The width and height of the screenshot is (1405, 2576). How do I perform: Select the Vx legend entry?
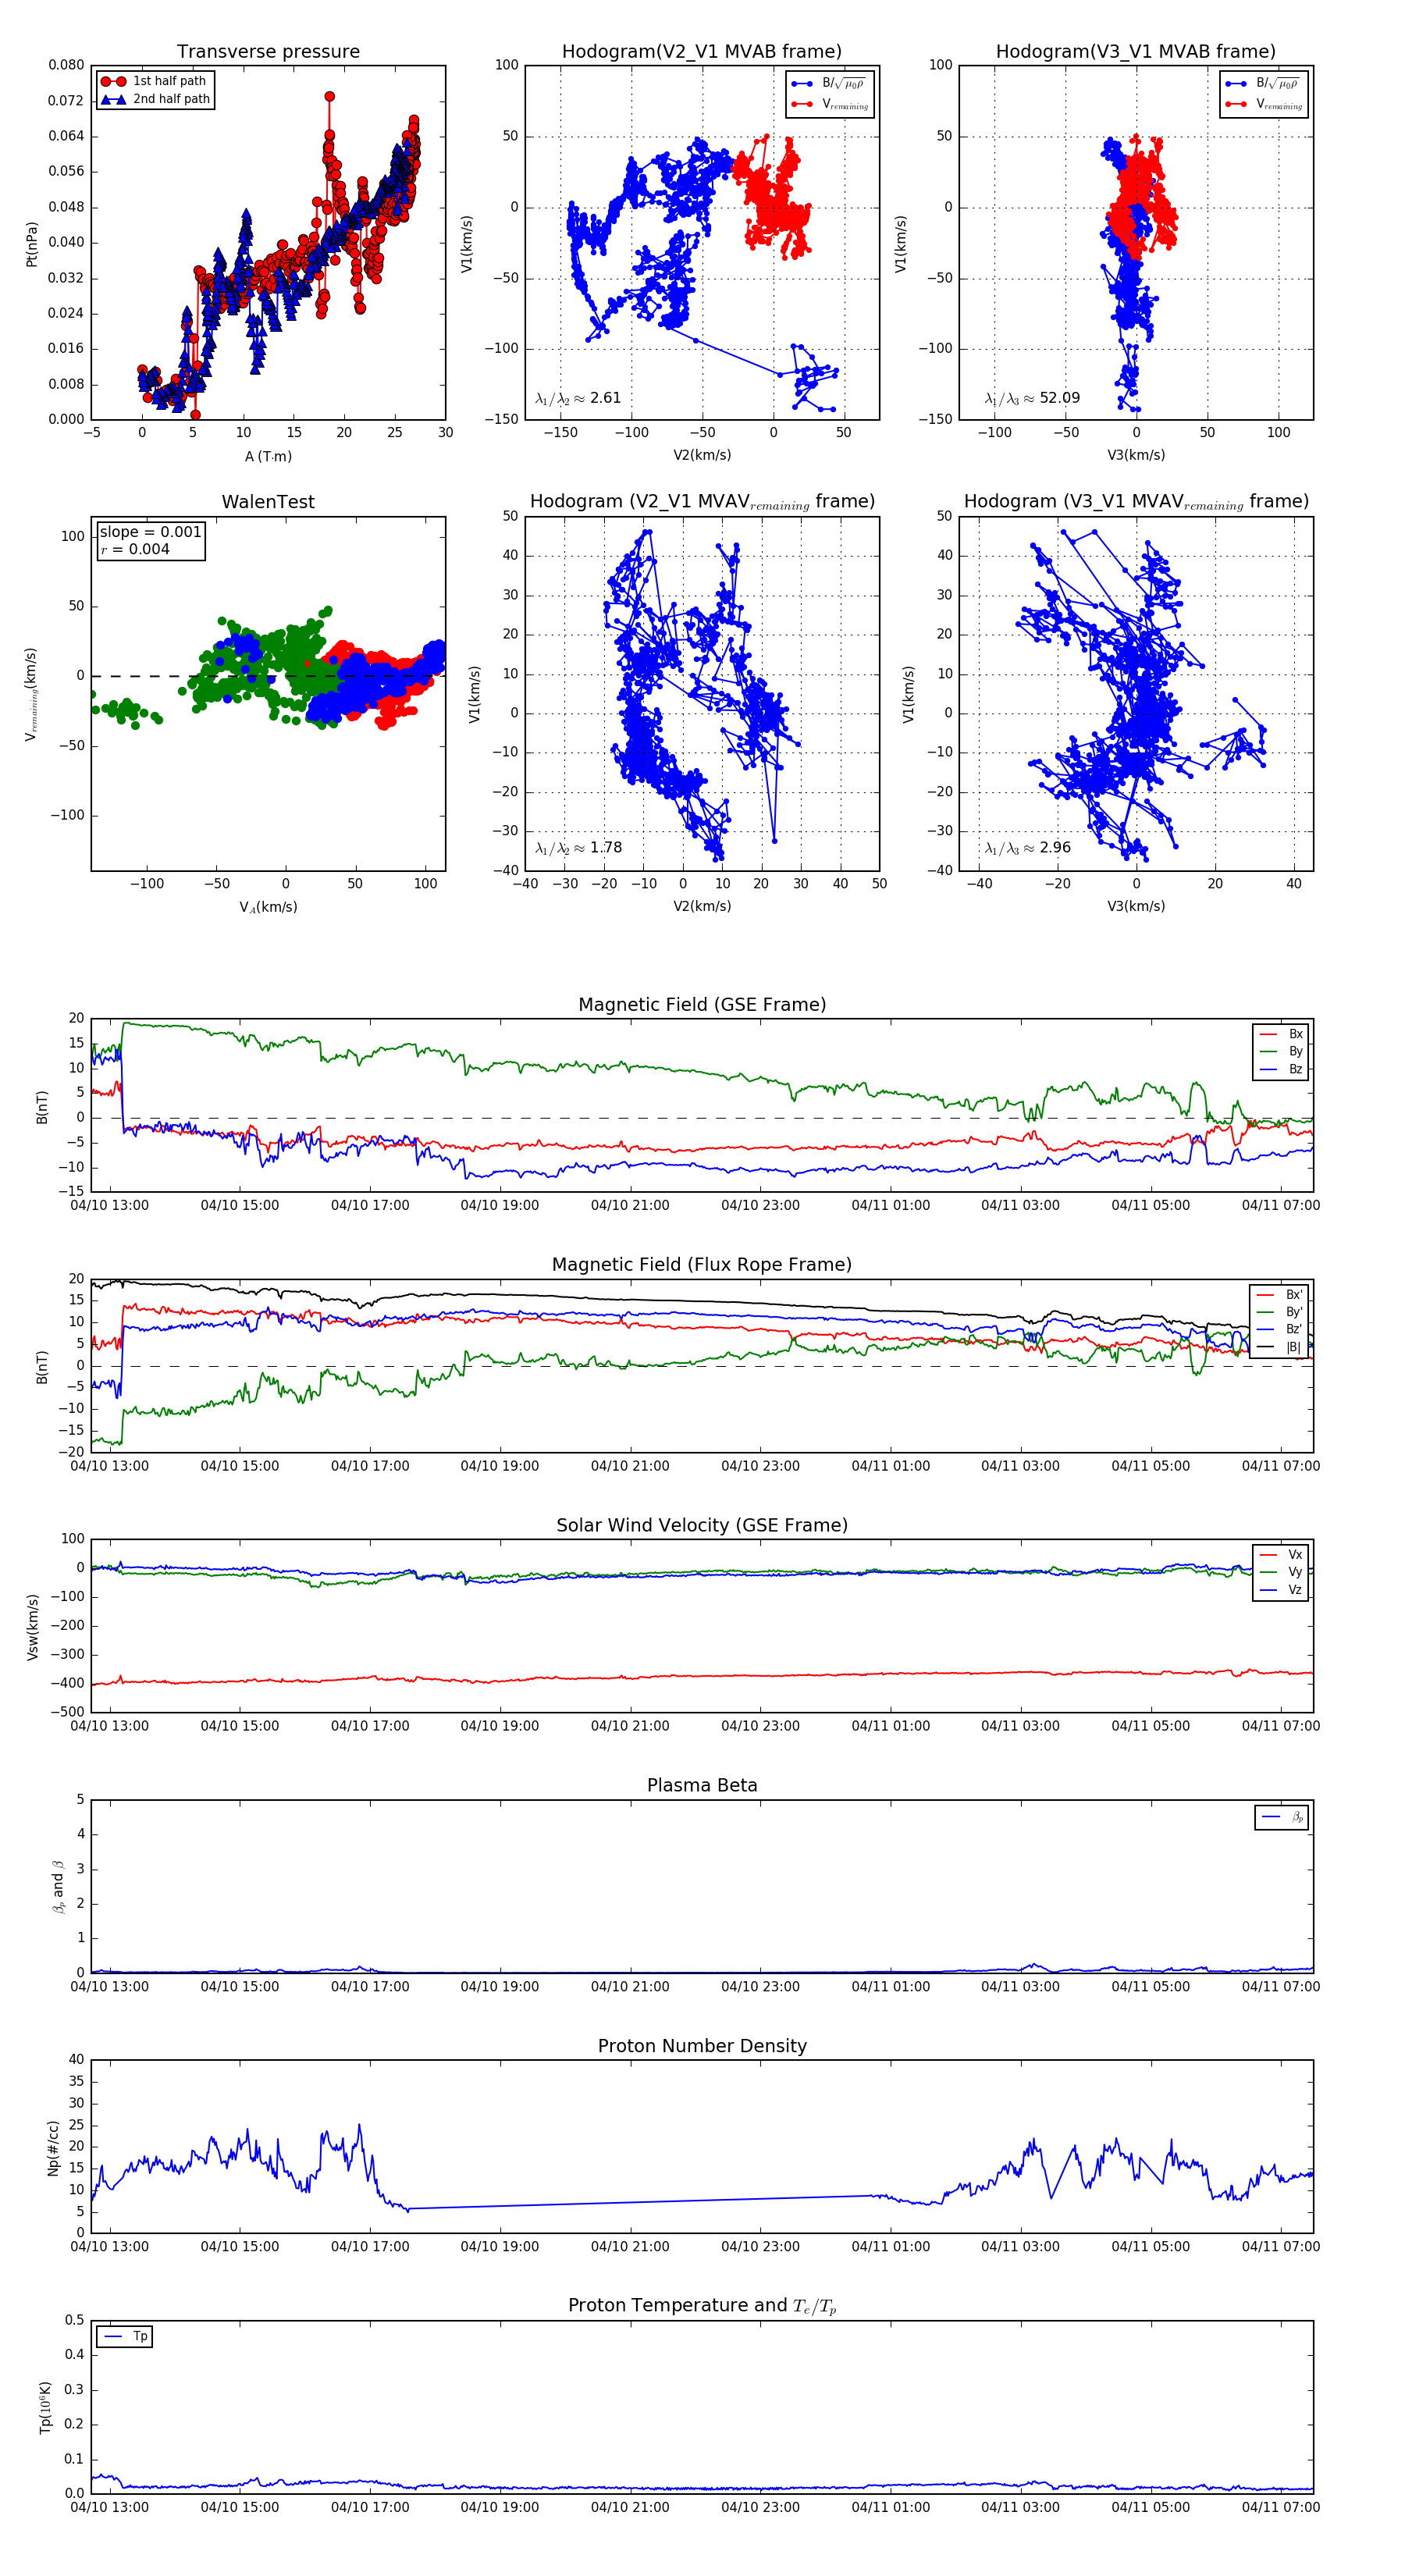[1281, 1555]
